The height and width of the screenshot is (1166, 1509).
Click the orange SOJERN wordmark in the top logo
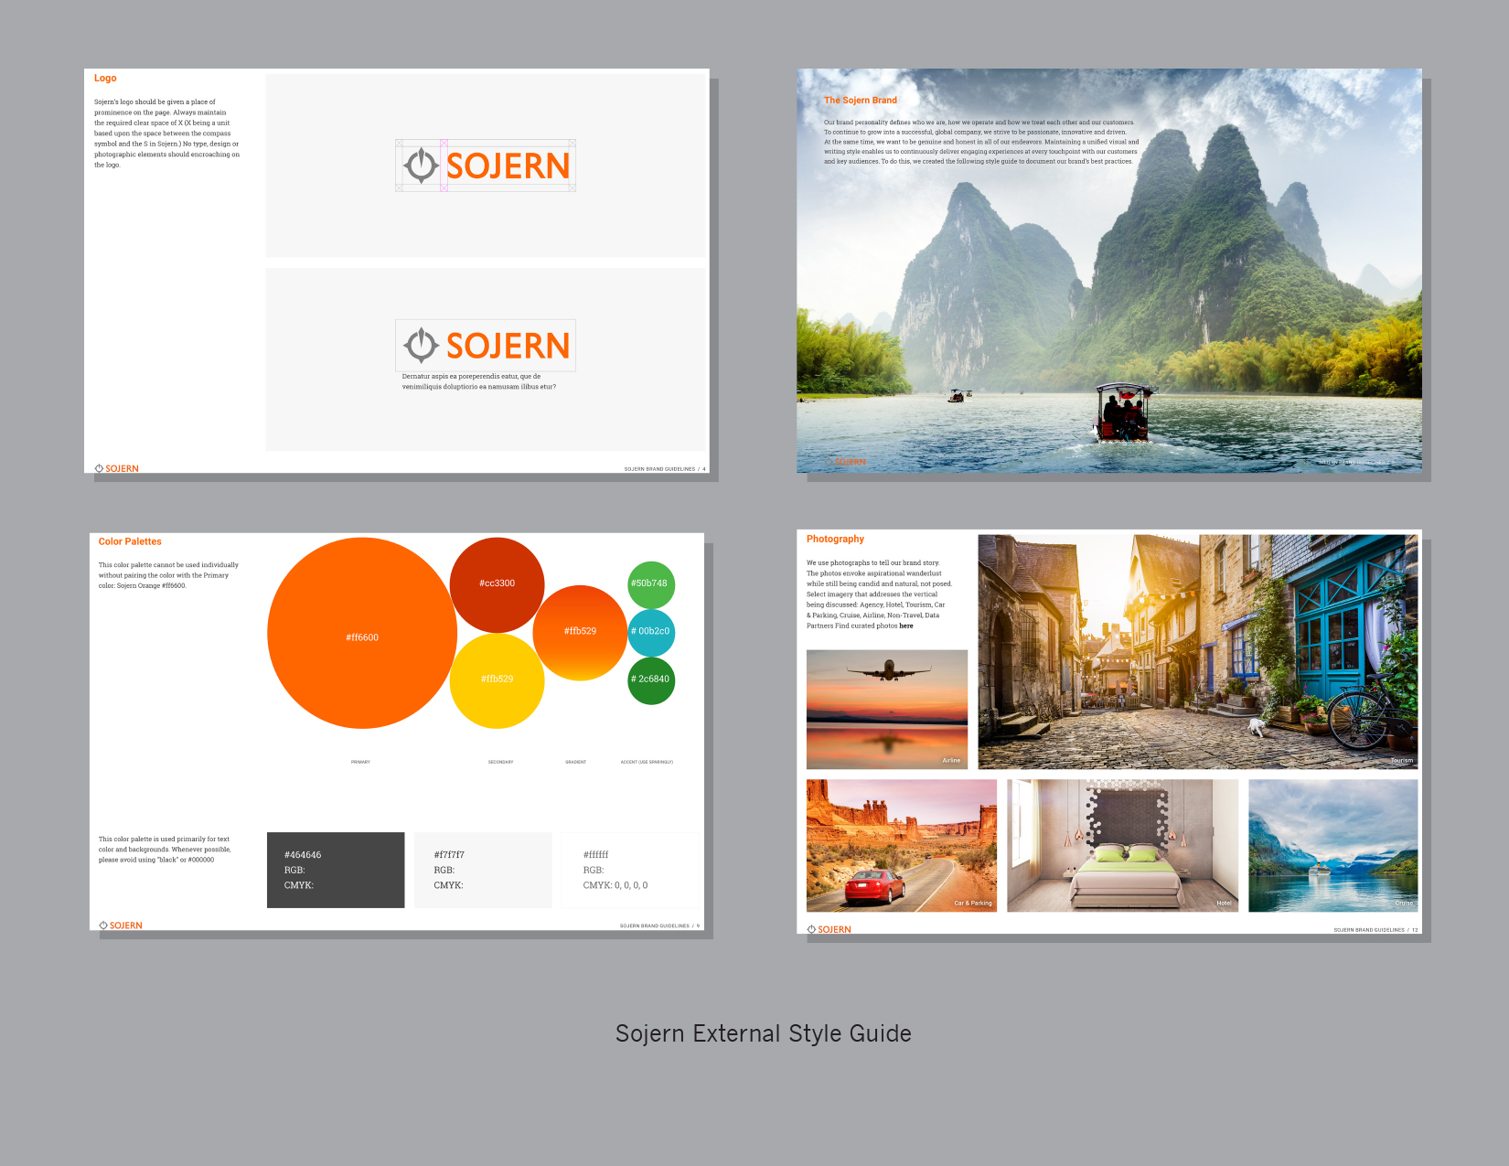tap(508, 166)
